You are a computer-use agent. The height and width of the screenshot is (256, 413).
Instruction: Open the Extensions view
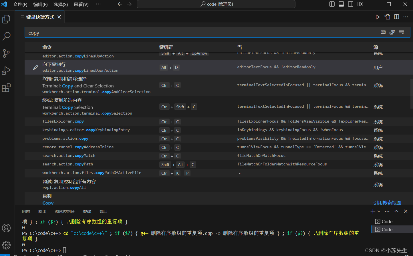pyautogui.click(x=6, y=88)
